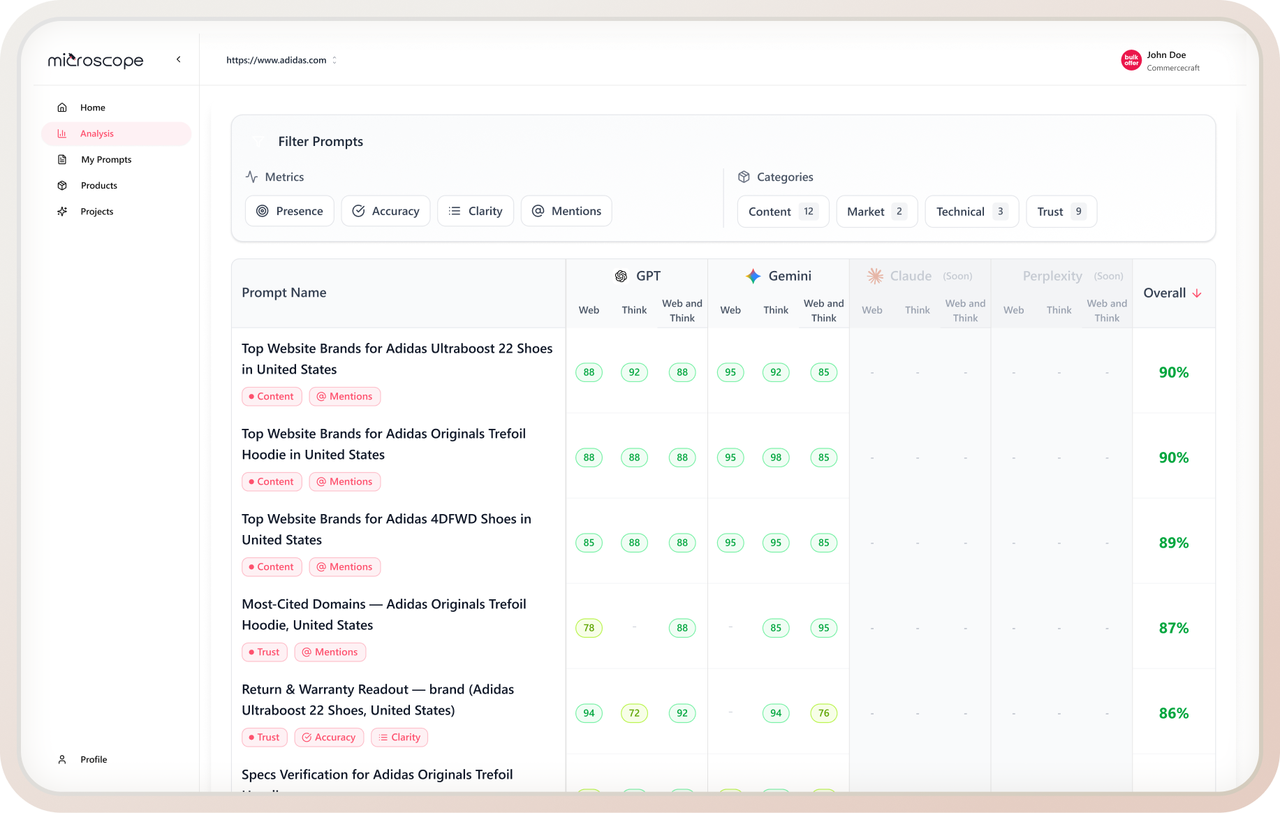The height and width of the screenshot is (813, 1280).
Task: Click the Analysis bar chart icon
Action: pyautogui.click(x=62, y=133)
